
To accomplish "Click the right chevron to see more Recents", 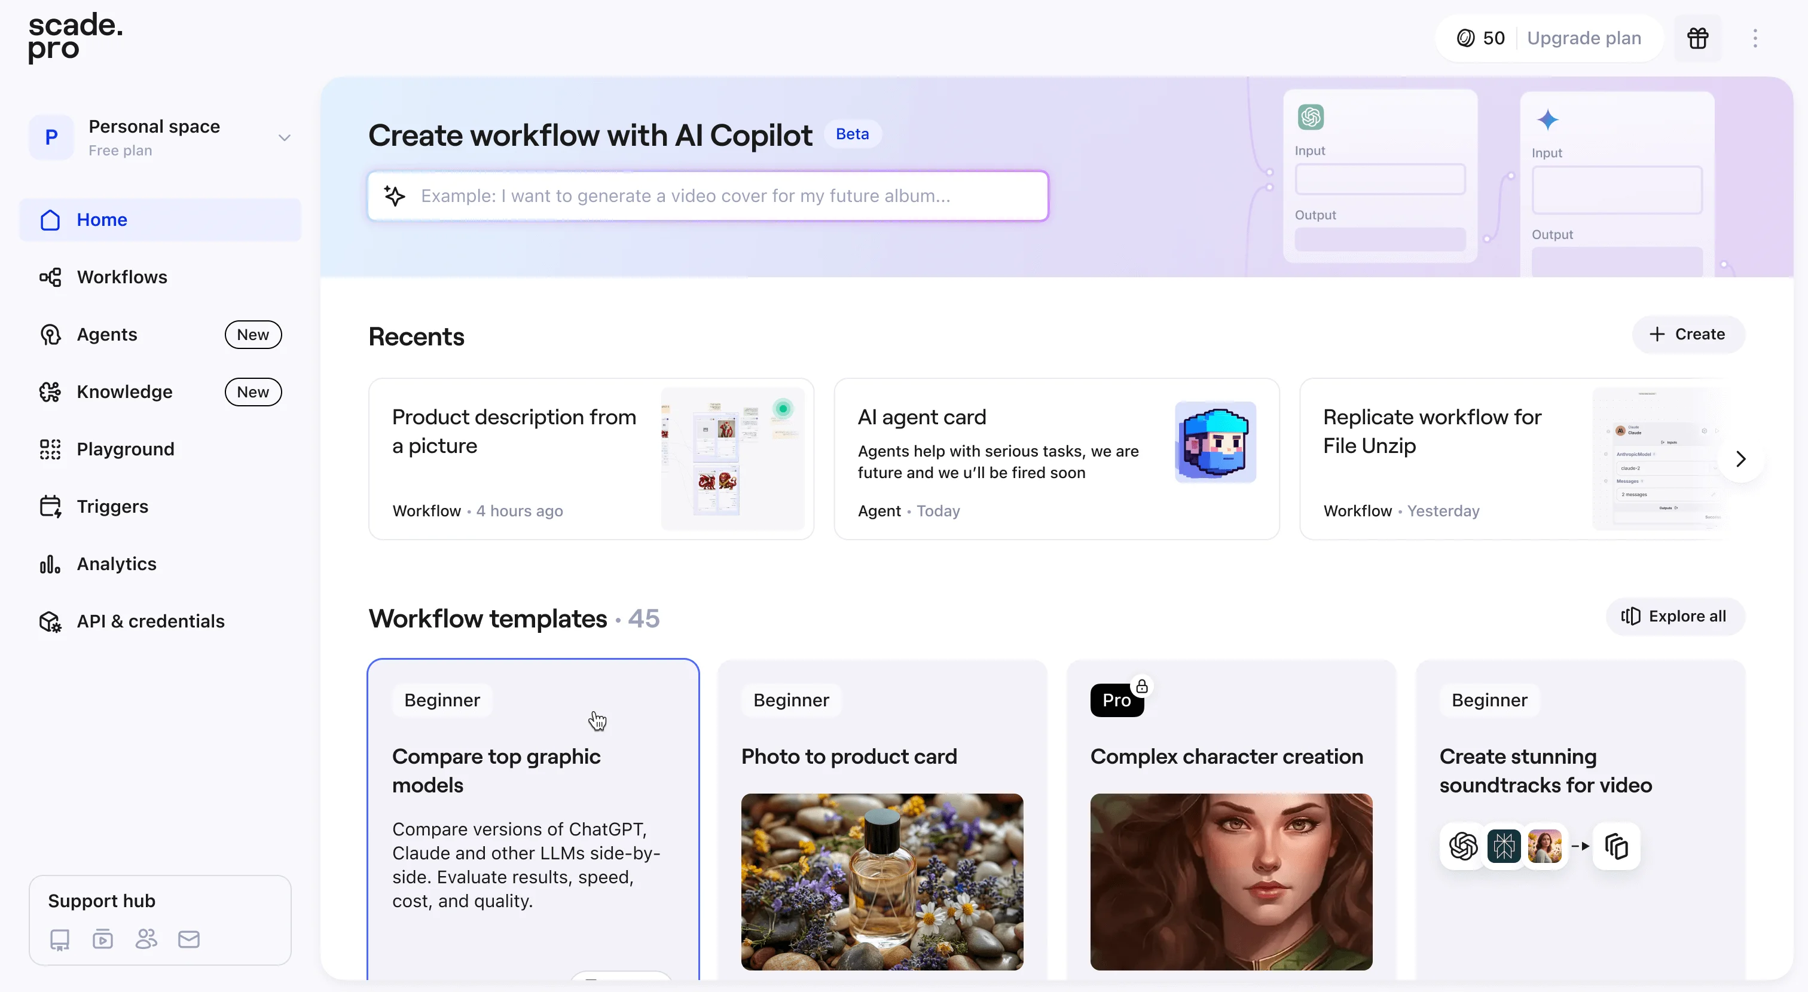I will pos(1740,458).
